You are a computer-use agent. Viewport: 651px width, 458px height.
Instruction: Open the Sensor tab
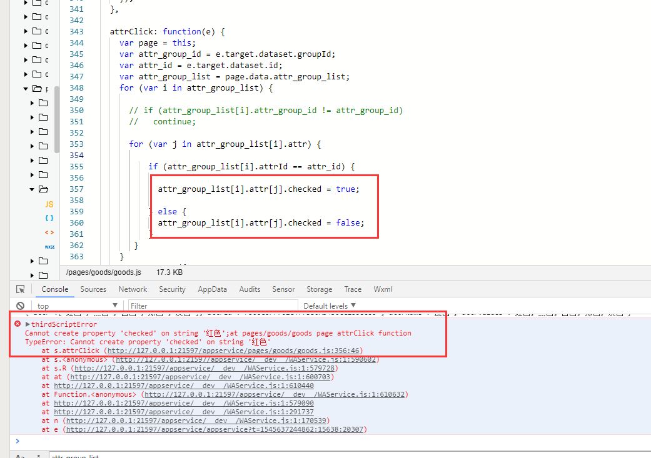pyautogui.click(x=283, y=289)
